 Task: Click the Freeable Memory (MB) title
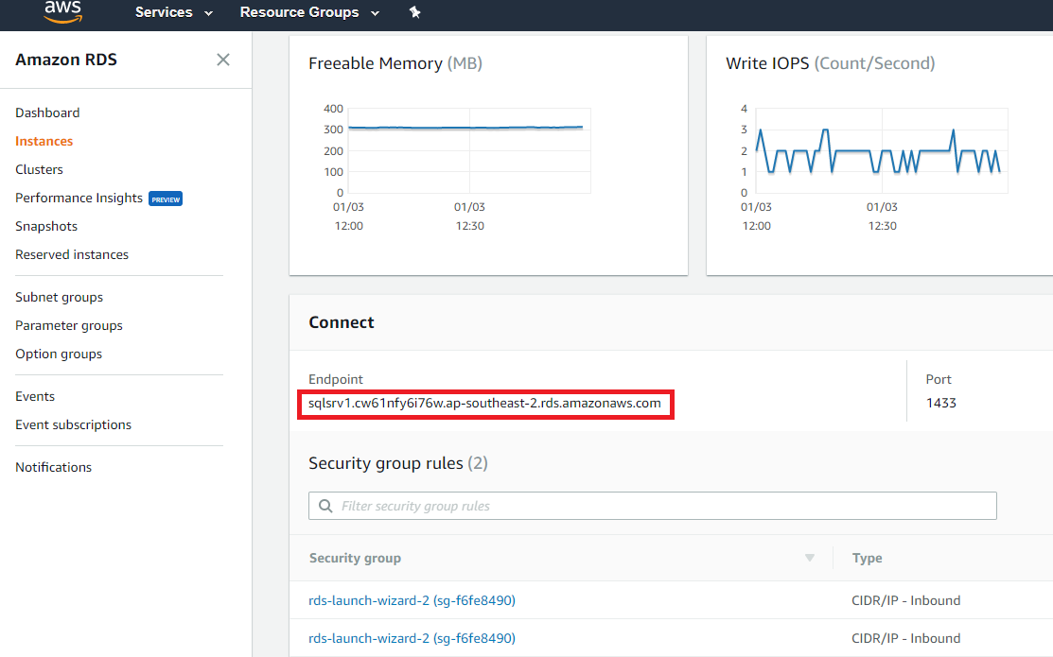[395, 63]
